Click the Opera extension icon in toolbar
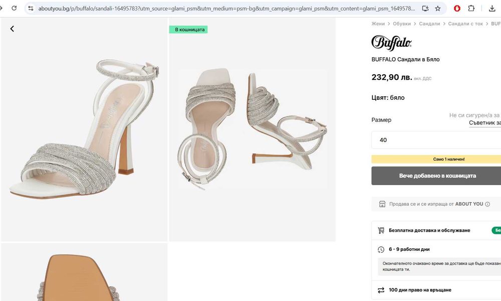Image resolution: width=501 pixels, height=301 pixels. point(457,9)
